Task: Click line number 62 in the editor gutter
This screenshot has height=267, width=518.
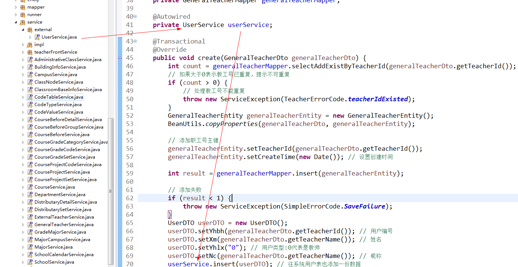Action: point(129,198)
